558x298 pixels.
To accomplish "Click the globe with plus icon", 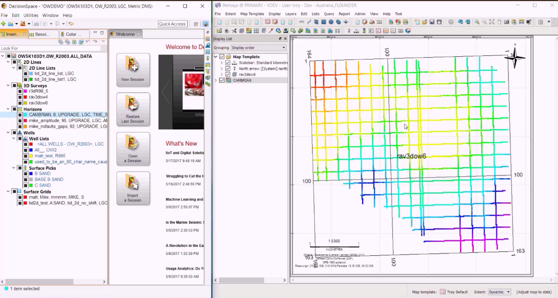I will (x=278, y=31).
